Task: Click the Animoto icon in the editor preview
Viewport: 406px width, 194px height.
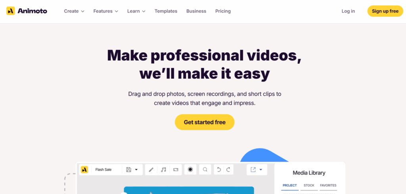Action: pyautogui.click(x=84, y=170)
